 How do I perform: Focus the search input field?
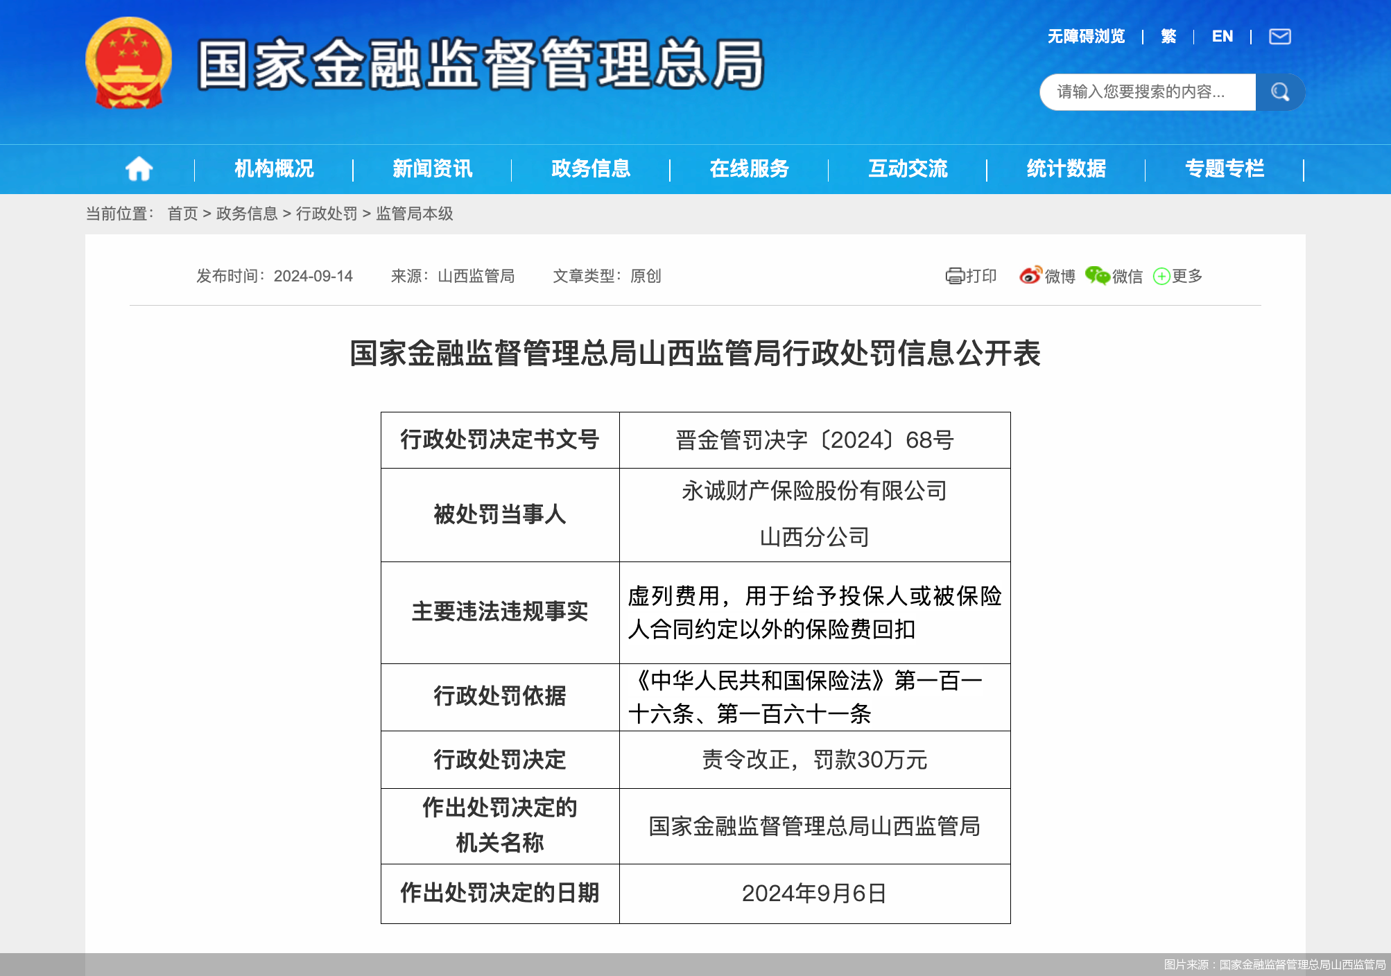(x=1148, y=91)
